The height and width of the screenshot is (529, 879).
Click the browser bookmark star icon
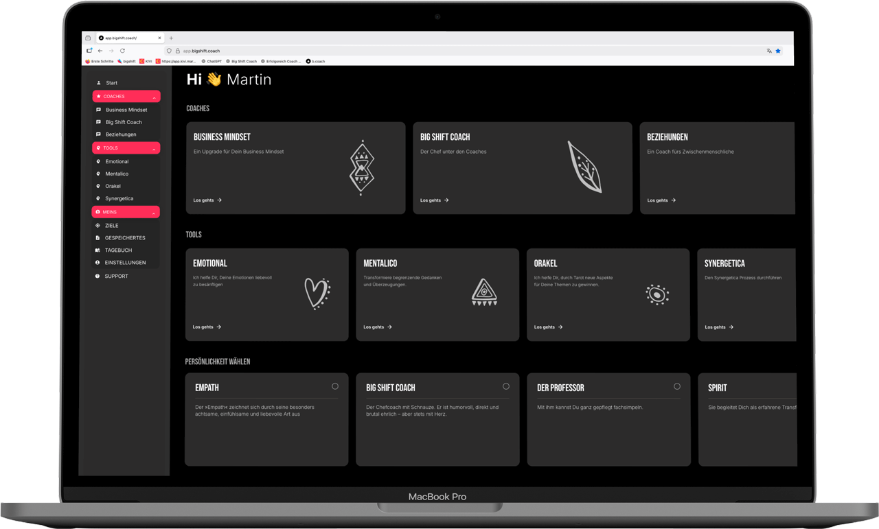coord(778,51)
